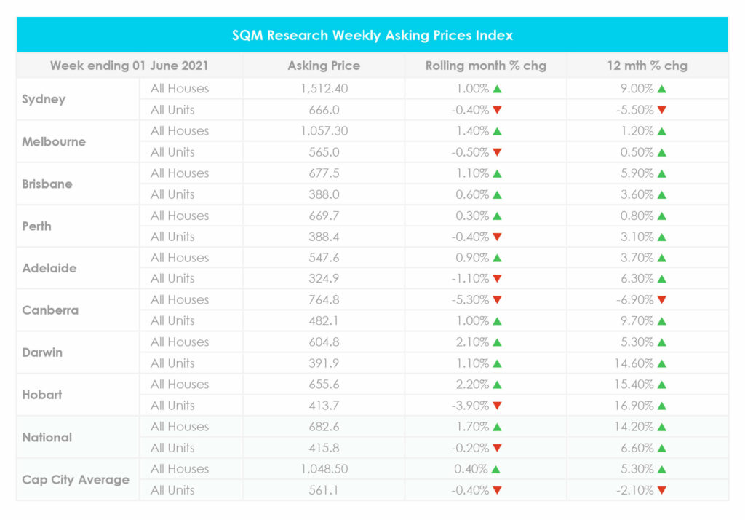
Task: Click the red down arrow for Sydney Units 12 mth
Action: tap(661, 110)
